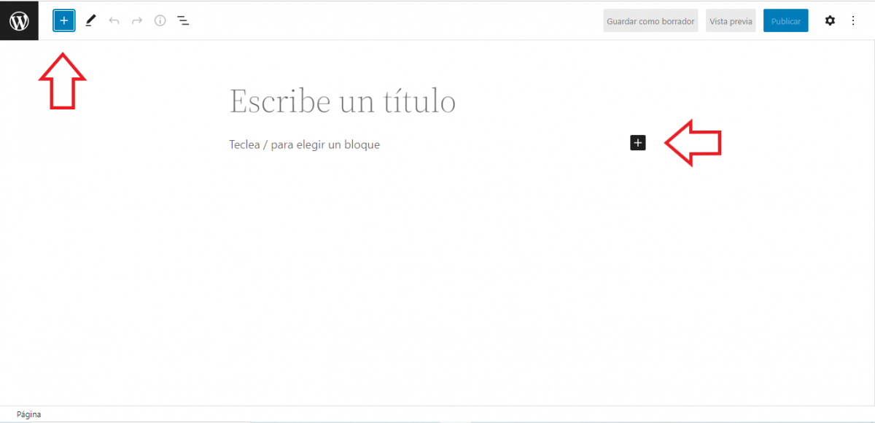Open Vista previa
This screenshot has width=875, height=423.
pos(731,21)
